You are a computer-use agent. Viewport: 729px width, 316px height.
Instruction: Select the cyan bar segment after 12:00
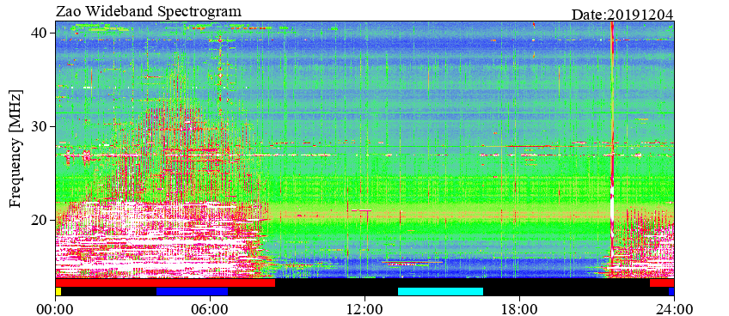440,291
